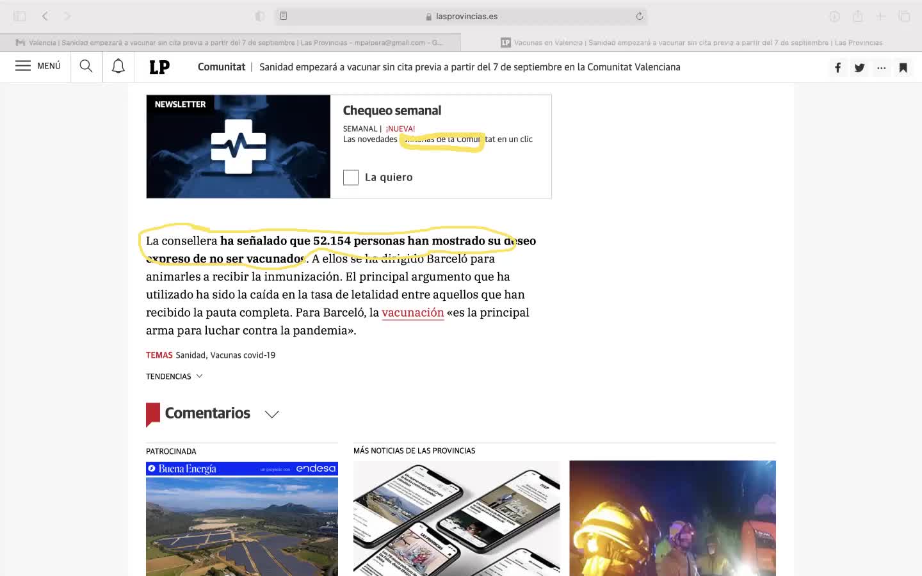The height and width of the screenshot is (576, 922).
Task: Open the solar farm sponsored image
Action: (x=242, y=527)
